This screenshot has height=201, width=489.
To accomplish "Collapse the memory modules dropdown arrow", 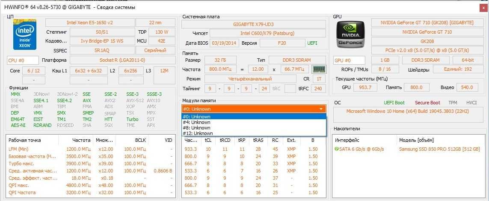I will [321, 109].
